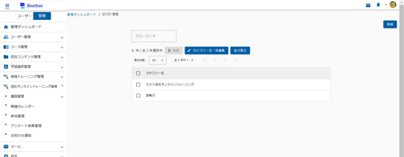
Task: Follow 管理ダッシュボード breadcrumb link
Action: (x=81, y=14)
